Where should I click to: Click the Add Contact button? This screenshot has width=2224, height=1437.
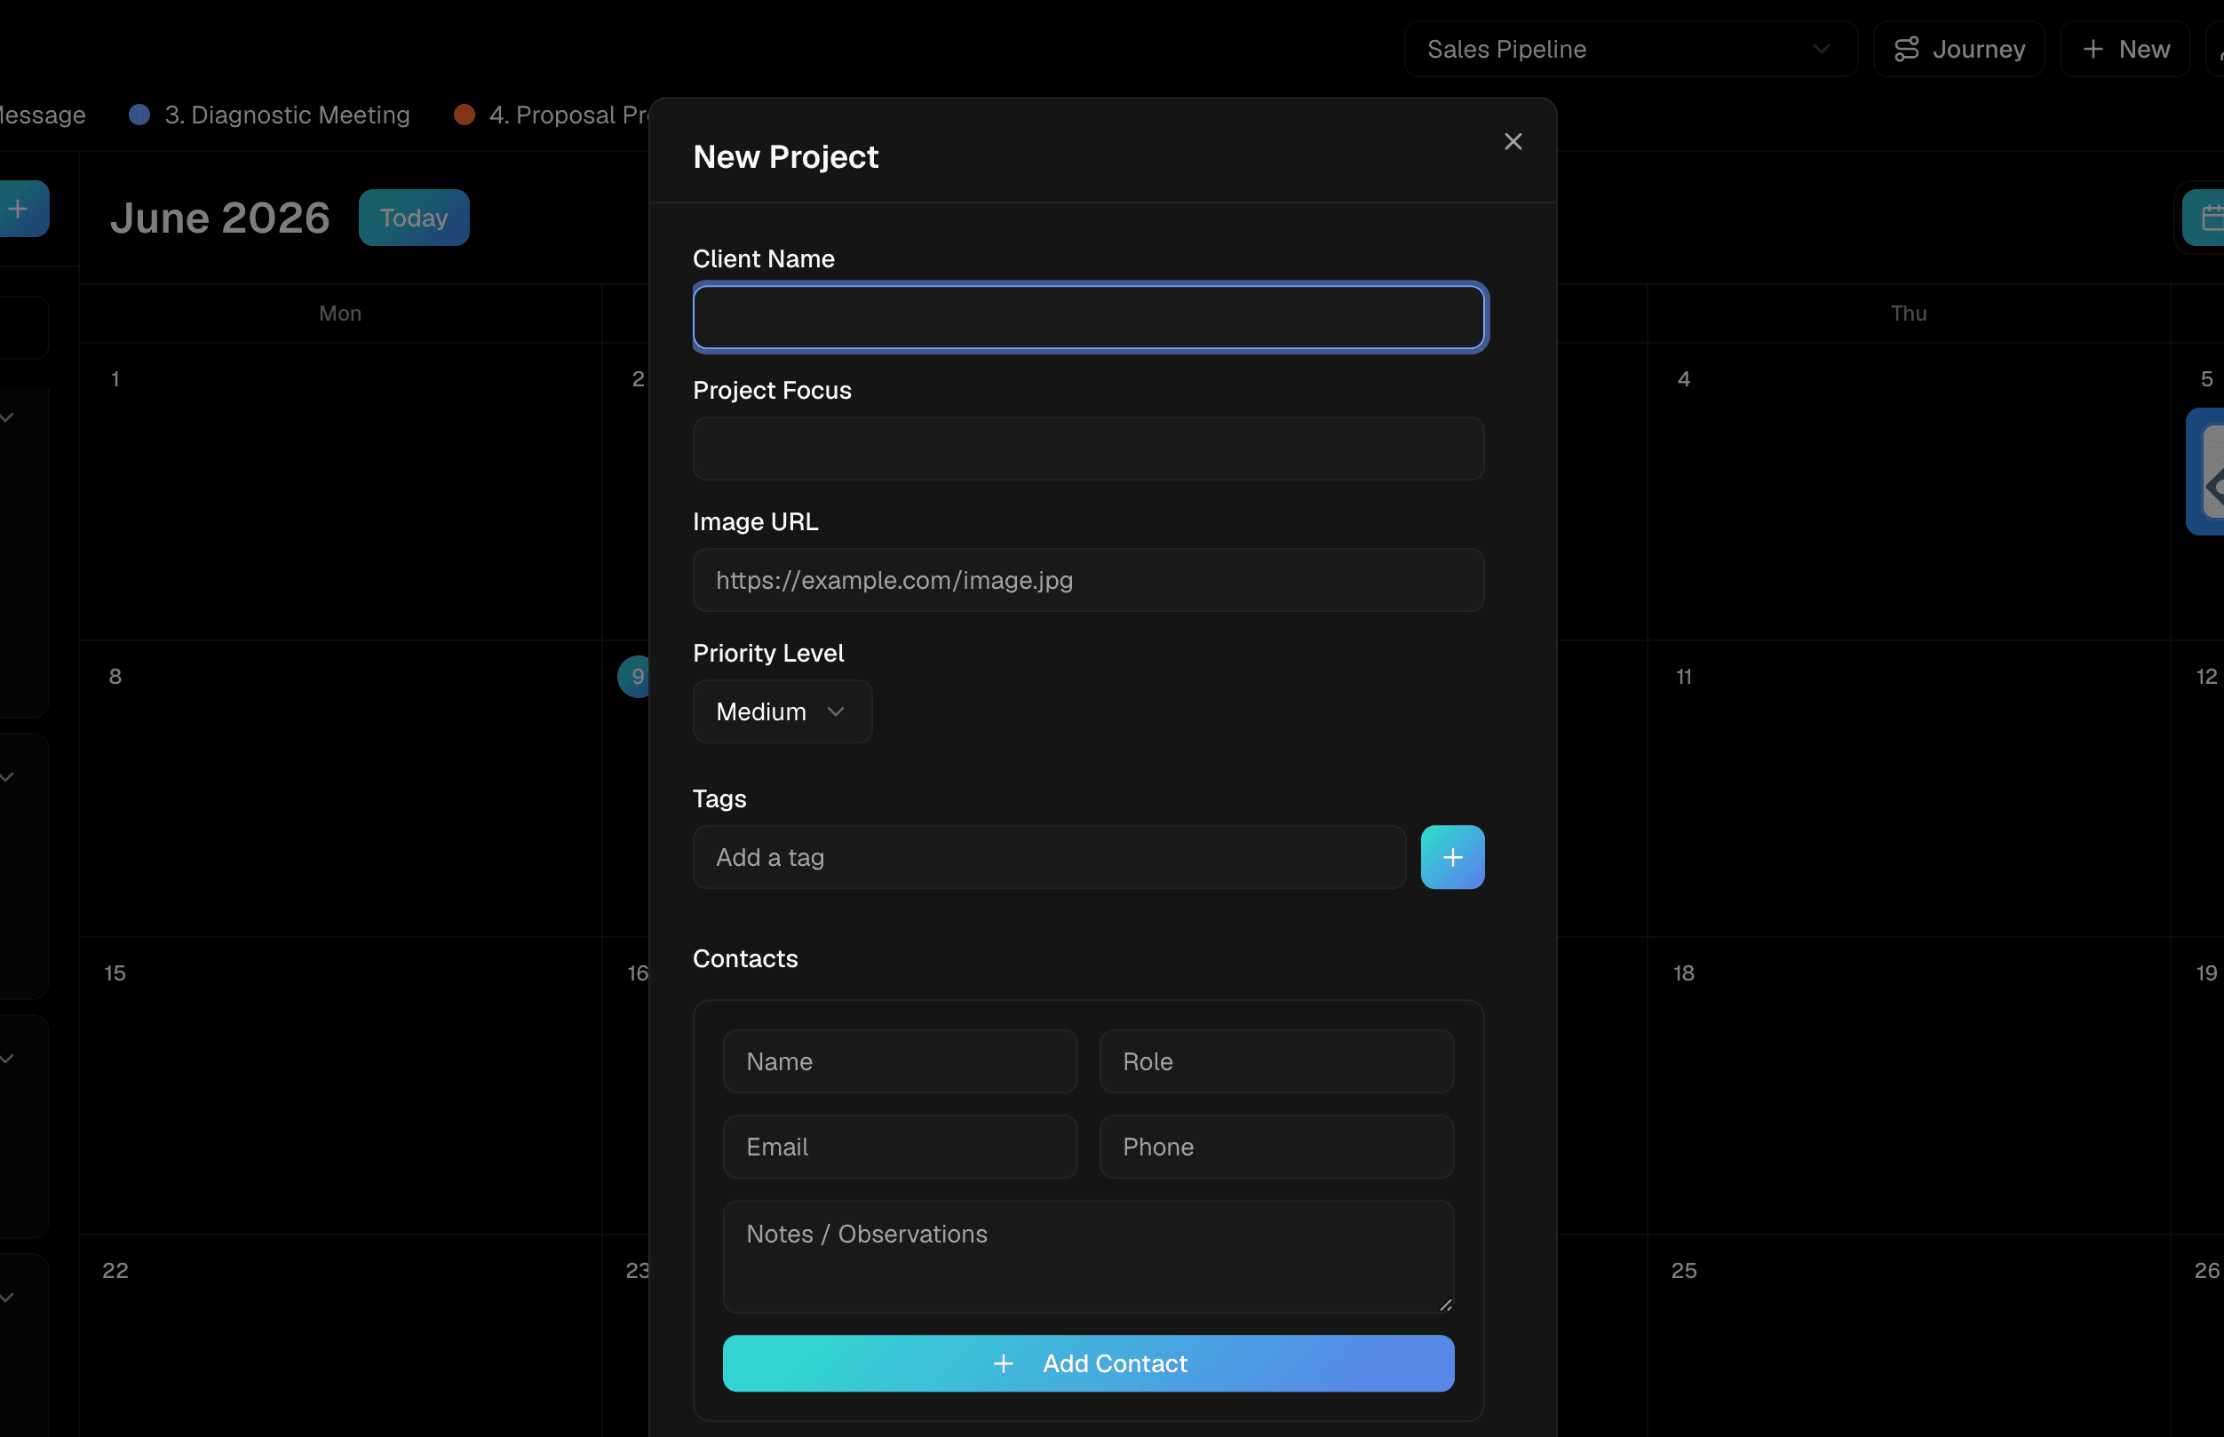coord(1088,1363)
